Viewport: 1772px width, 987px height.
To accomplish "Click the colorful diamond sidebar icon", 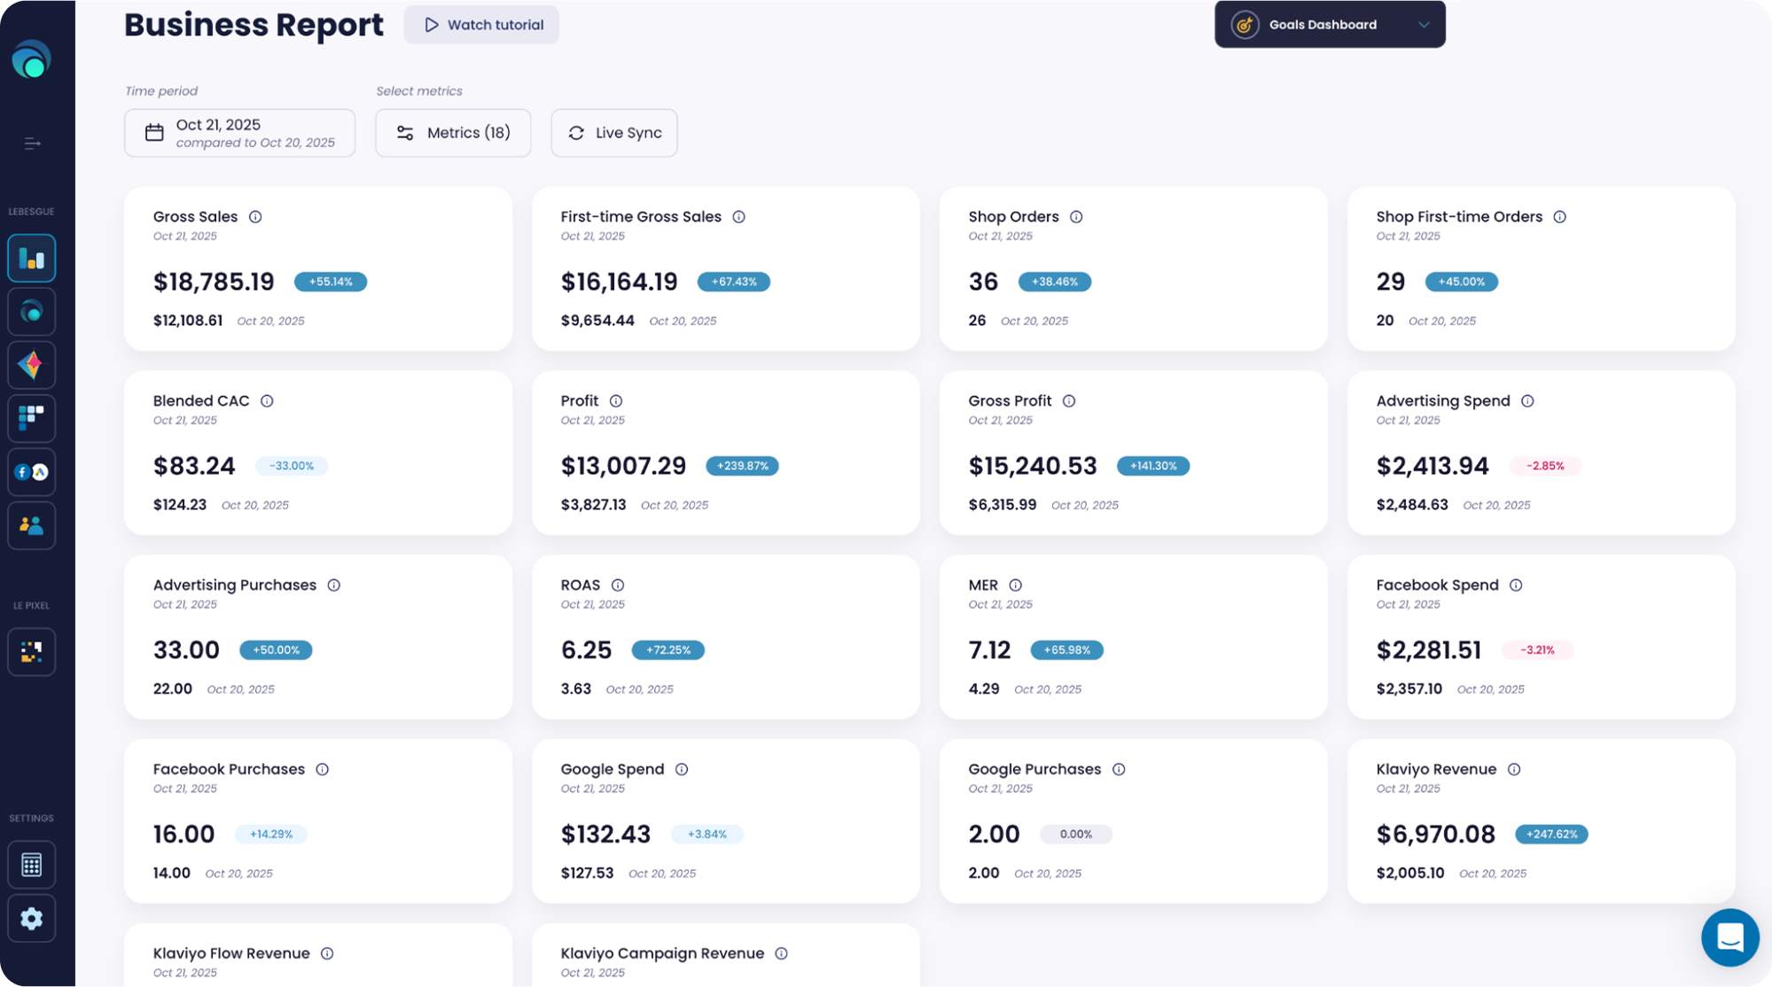I will [x=32, y=365].
